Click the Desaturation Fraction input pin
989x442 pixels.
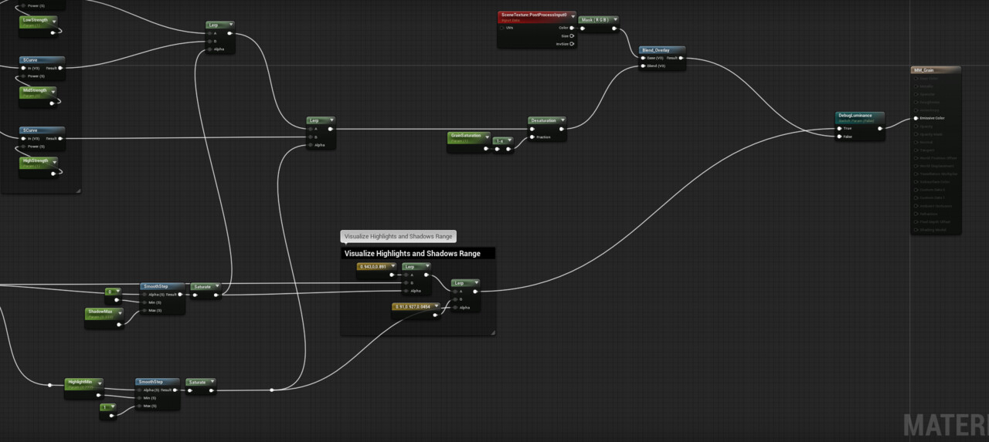coord(532,137)
